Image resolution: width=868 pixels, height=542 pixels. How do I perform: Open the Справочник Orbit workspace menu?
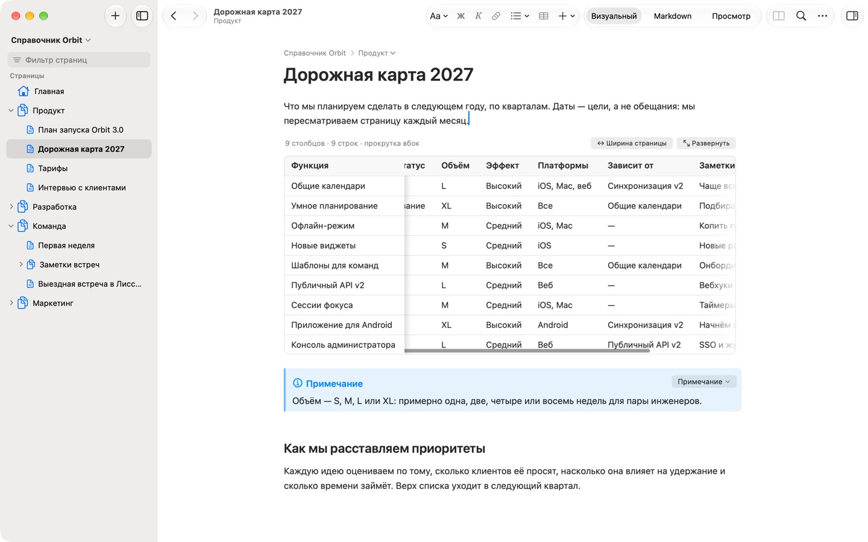click(51, 40)
